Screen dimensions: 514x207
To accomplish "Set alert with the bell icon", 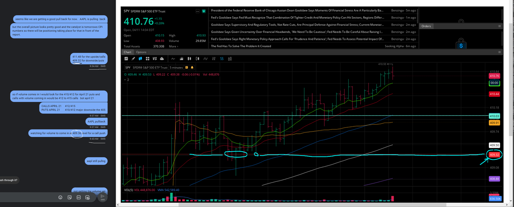I will pyautogui.click(x=192, y=67).
